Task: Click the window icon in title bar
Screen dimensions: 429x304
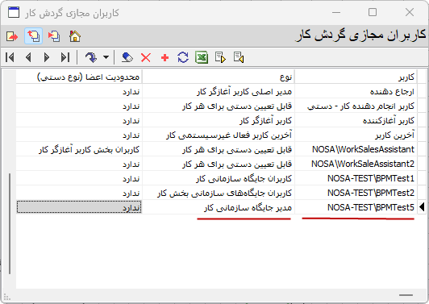Action: pyautogui.click(x=14, y=12)
